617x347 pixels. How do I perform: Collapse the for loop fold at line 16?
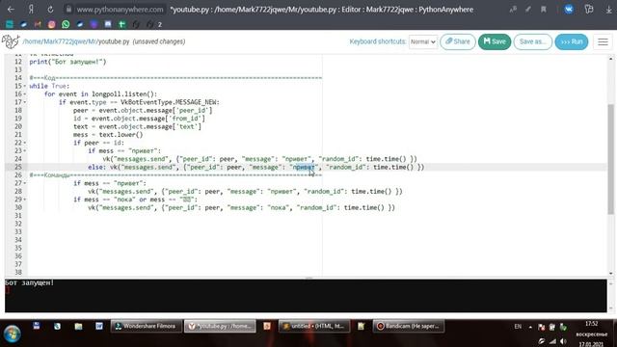(x=25, y=94)
